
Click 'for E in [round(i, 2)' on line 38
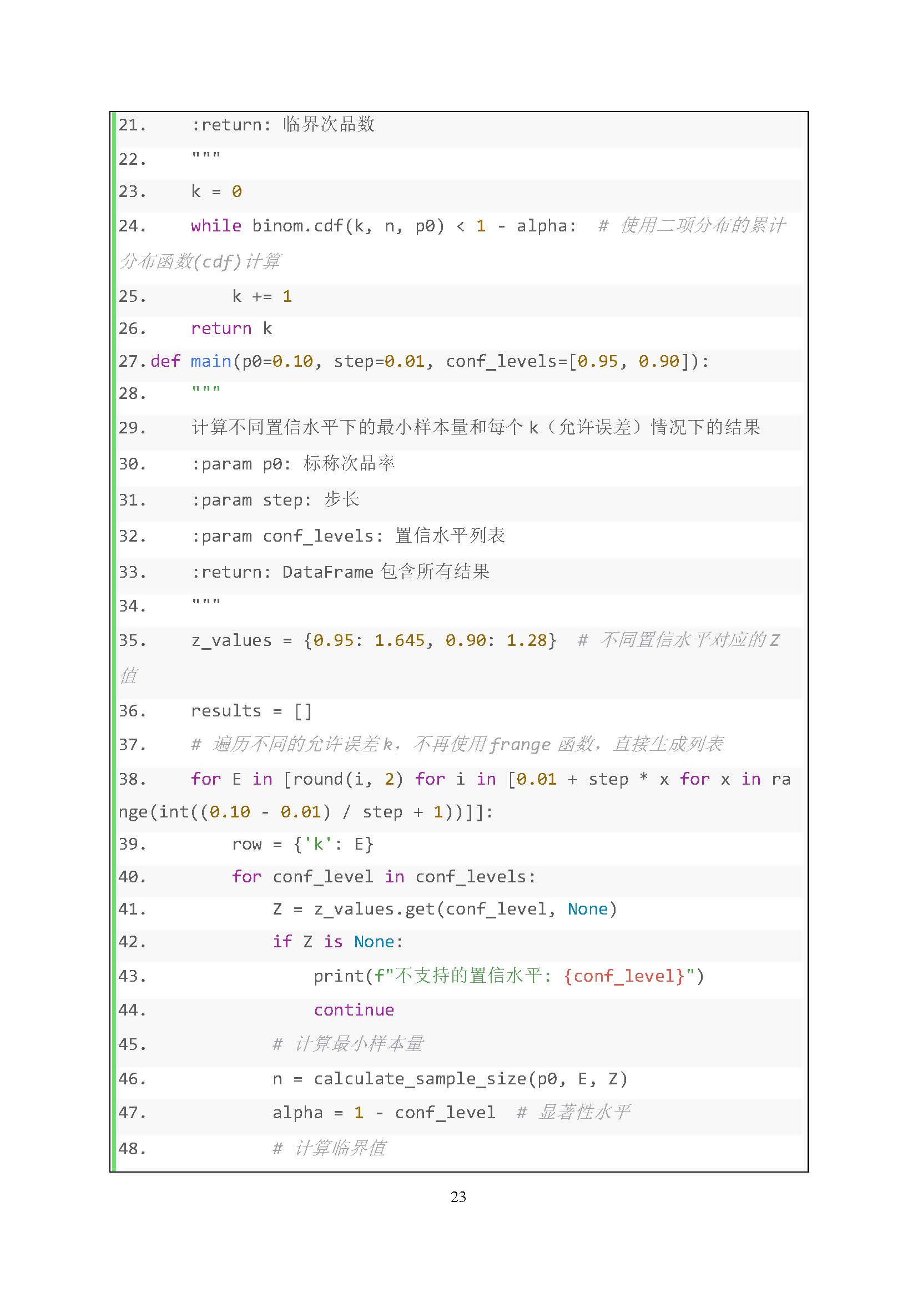point(297,779)
